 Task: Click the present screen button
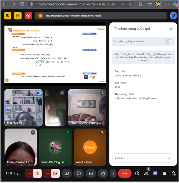point(67,173)
